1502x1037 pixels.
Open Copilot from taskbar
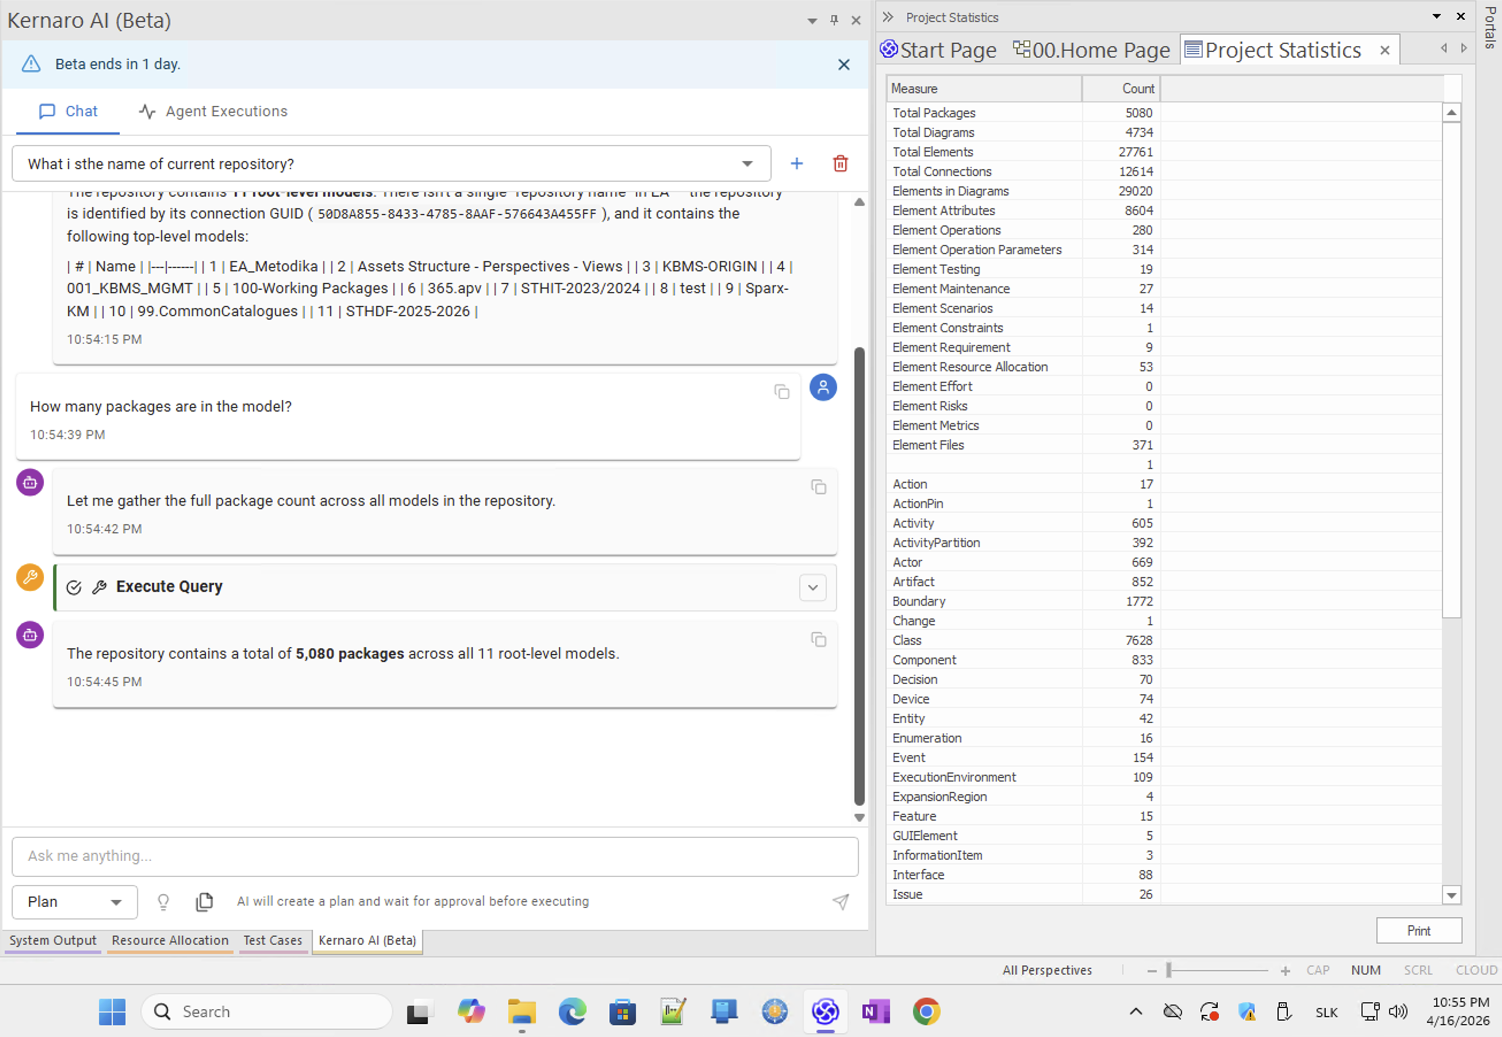(x=470, y=1012)
